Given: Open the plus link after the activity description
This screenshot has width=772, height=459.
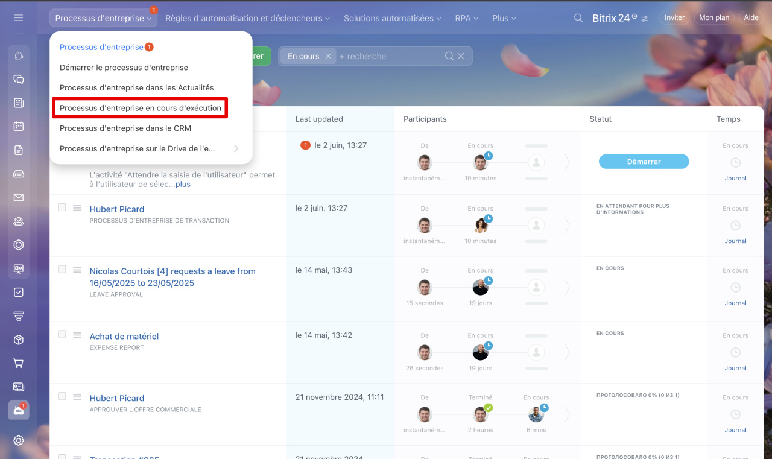Looking at the screenshot, I should [x=183, y=185].
